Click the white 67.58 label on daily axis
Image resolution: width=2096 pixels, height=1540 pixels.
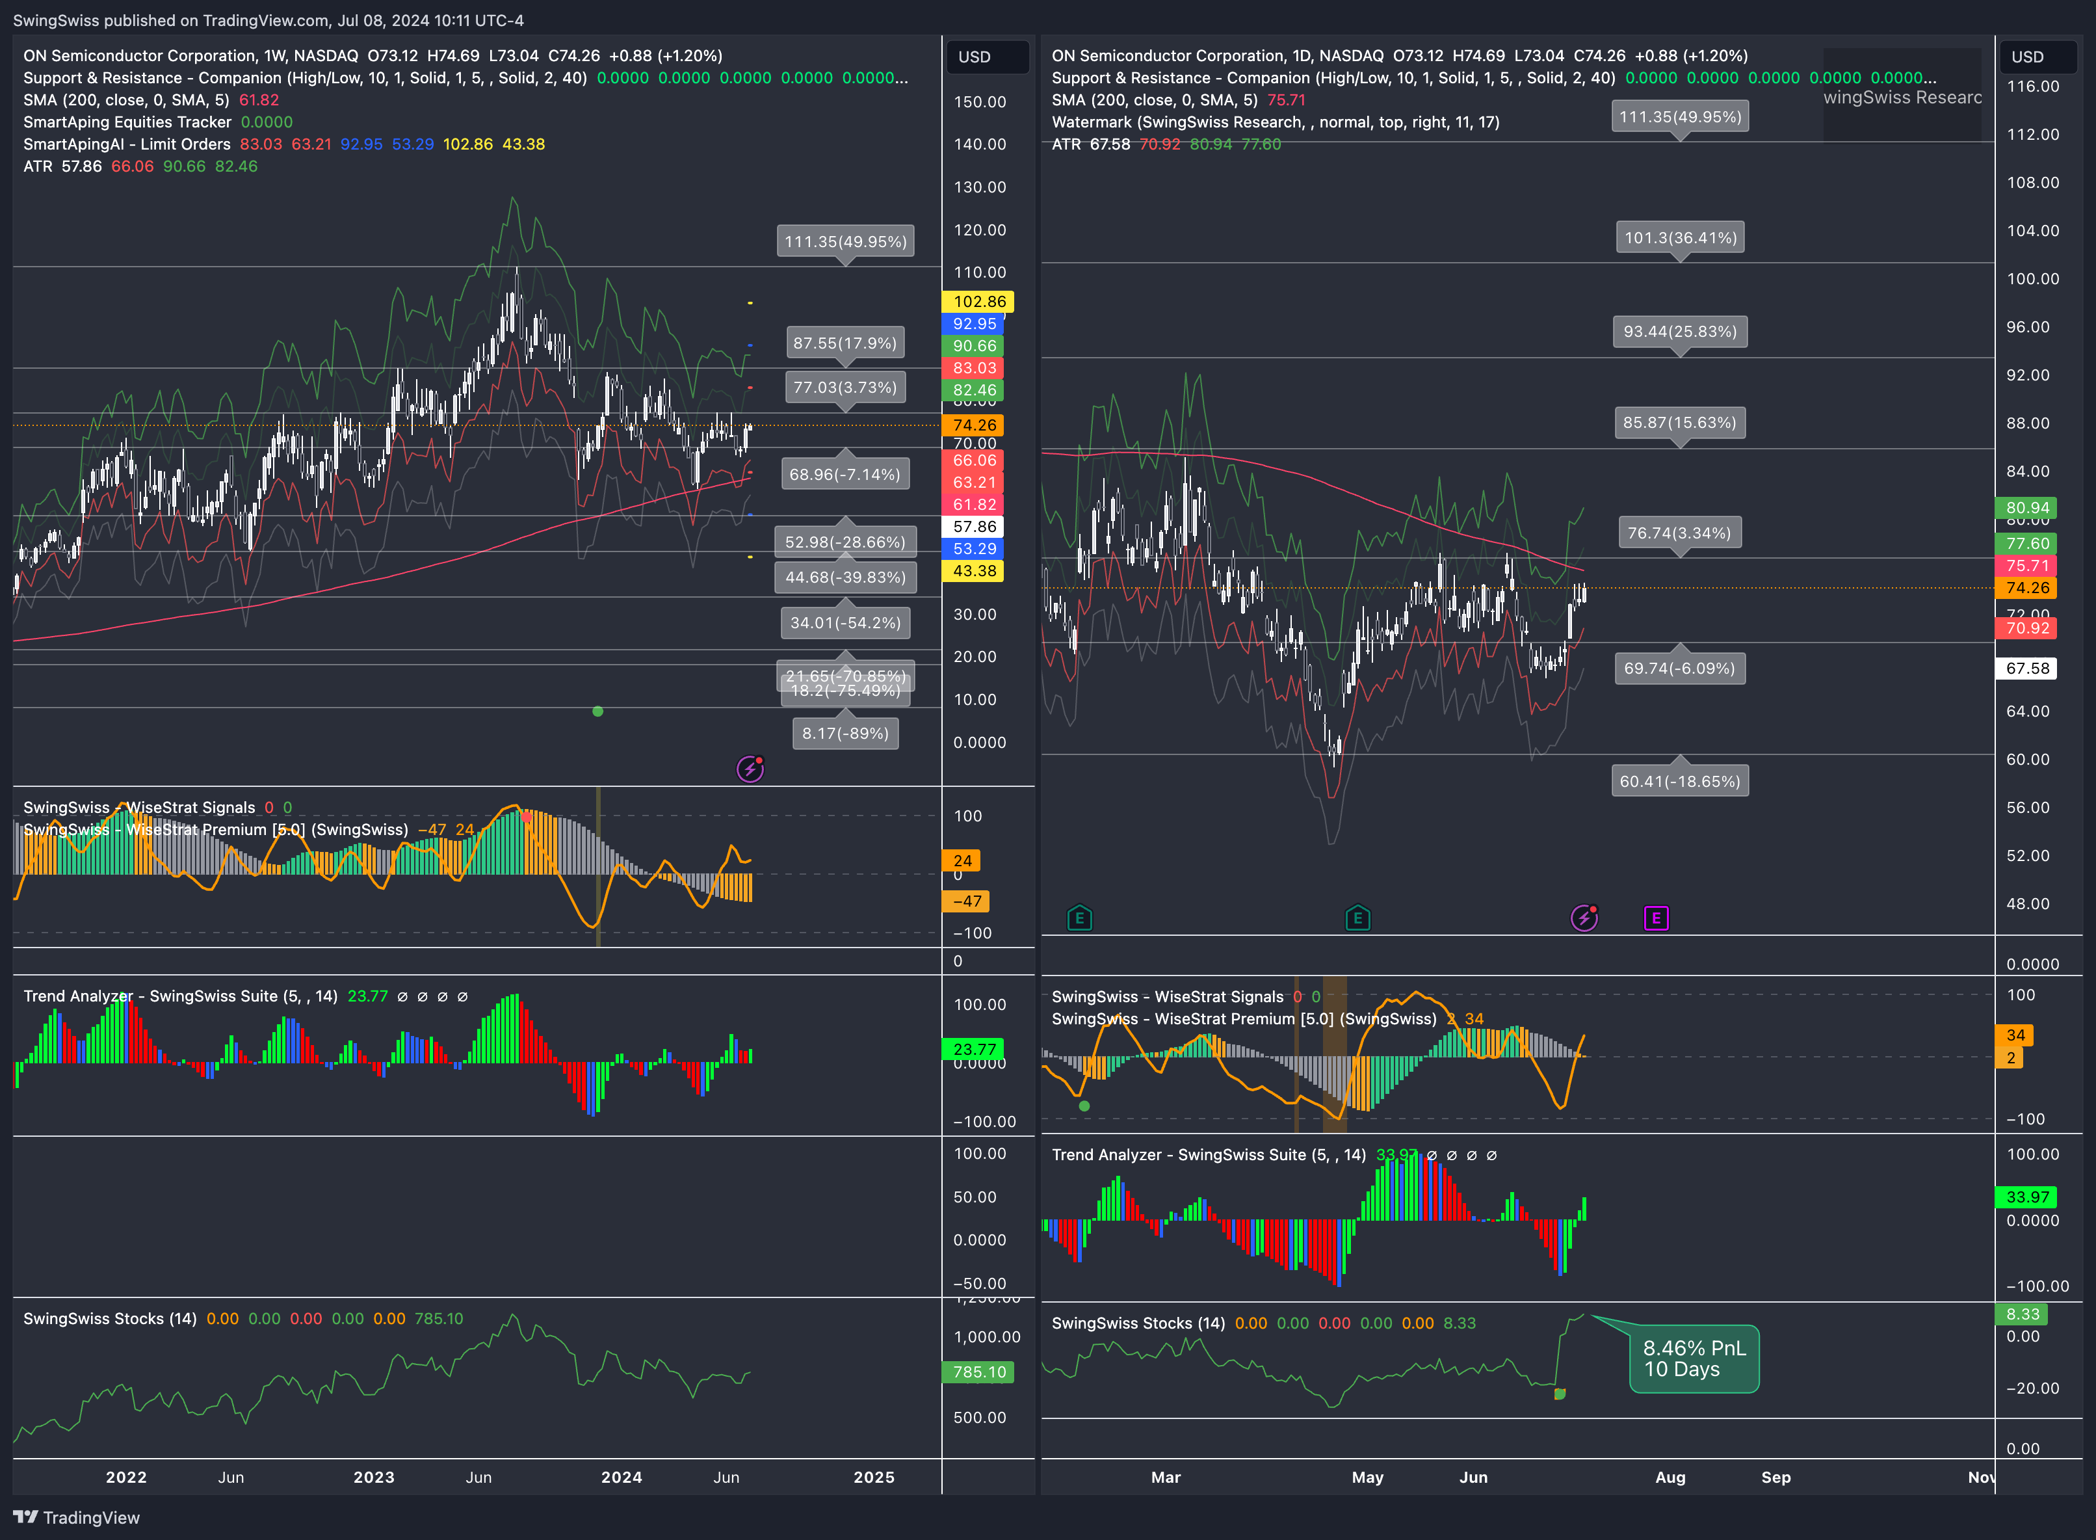[2026, 669]
